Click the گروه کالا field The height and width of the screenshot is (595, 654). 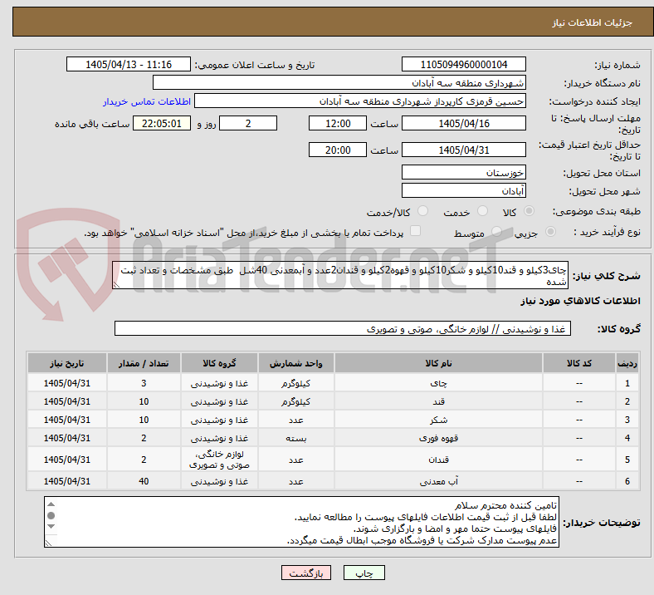[x=343, y=328]
